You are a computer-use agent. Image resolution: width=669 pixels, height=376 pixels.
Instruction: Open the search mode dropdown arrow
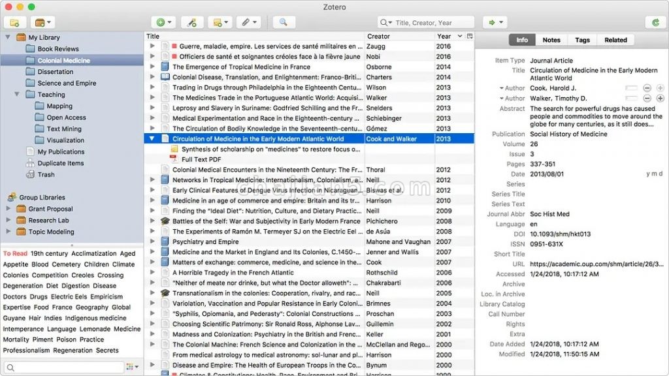[x=385, y=23]
